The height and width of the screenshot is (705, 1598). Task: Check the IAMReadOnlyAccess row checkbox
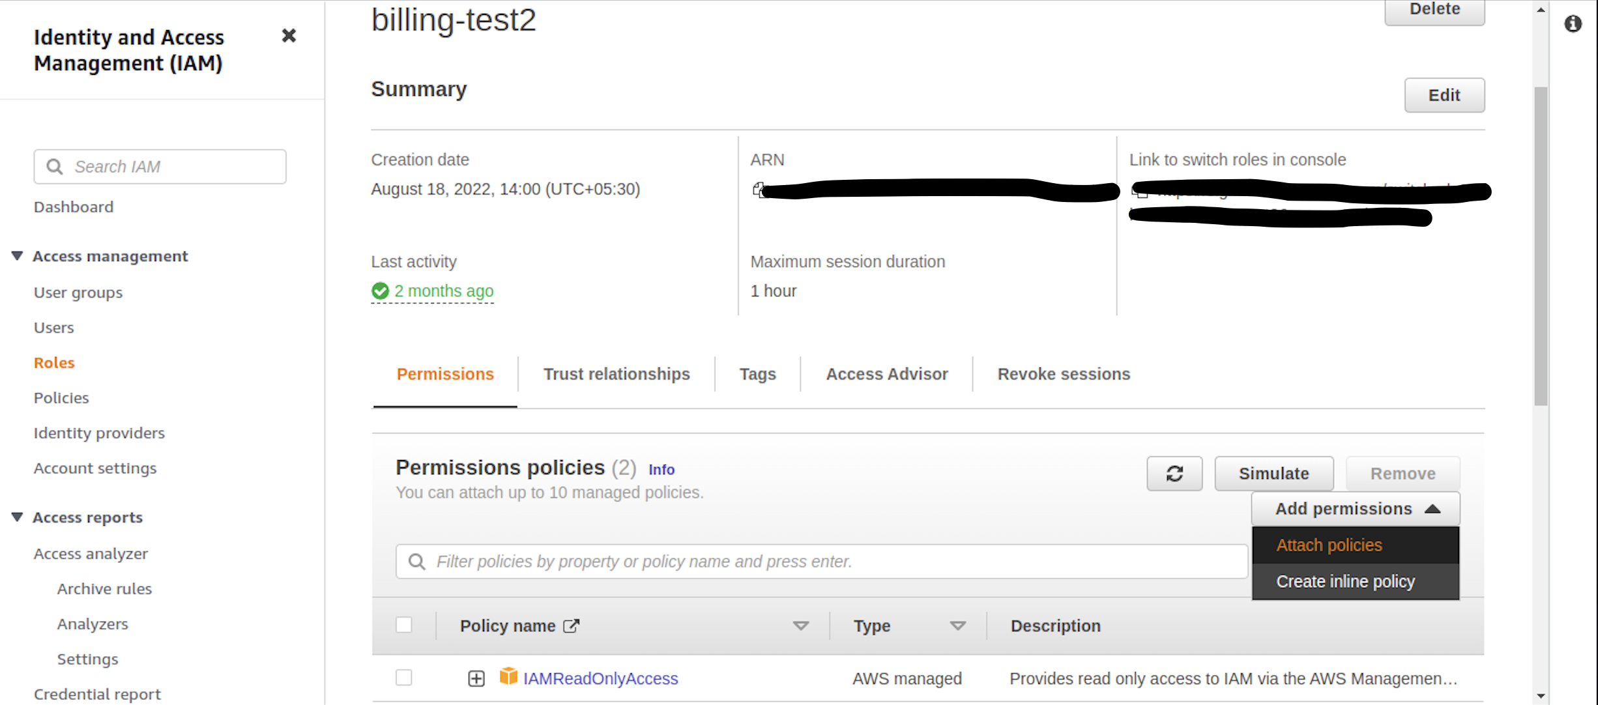404,678
